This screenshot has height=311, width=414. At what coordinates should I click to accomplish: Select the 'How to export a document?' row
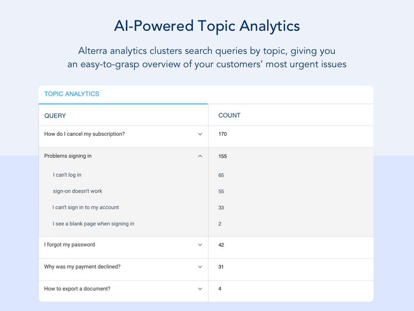click(x=77, y=289)
